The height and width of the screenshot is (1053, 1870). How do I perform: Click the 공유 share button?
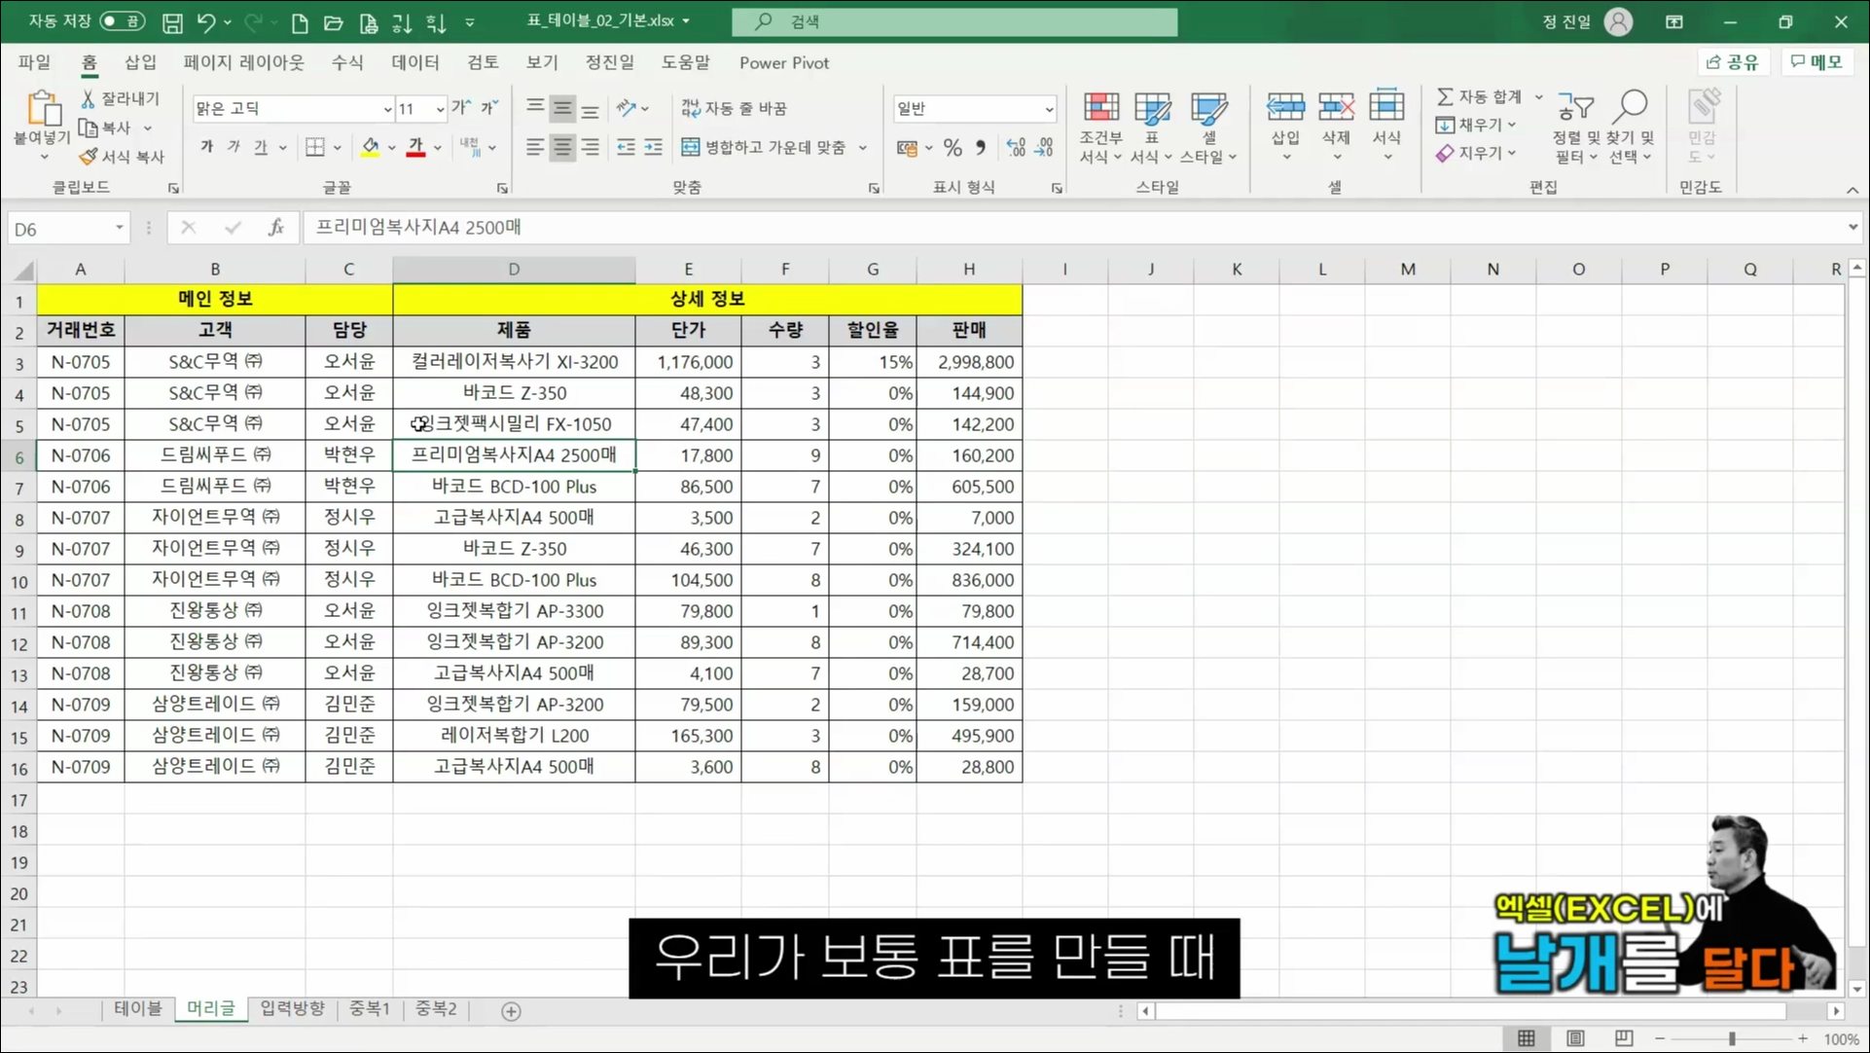click(1734, 61)
